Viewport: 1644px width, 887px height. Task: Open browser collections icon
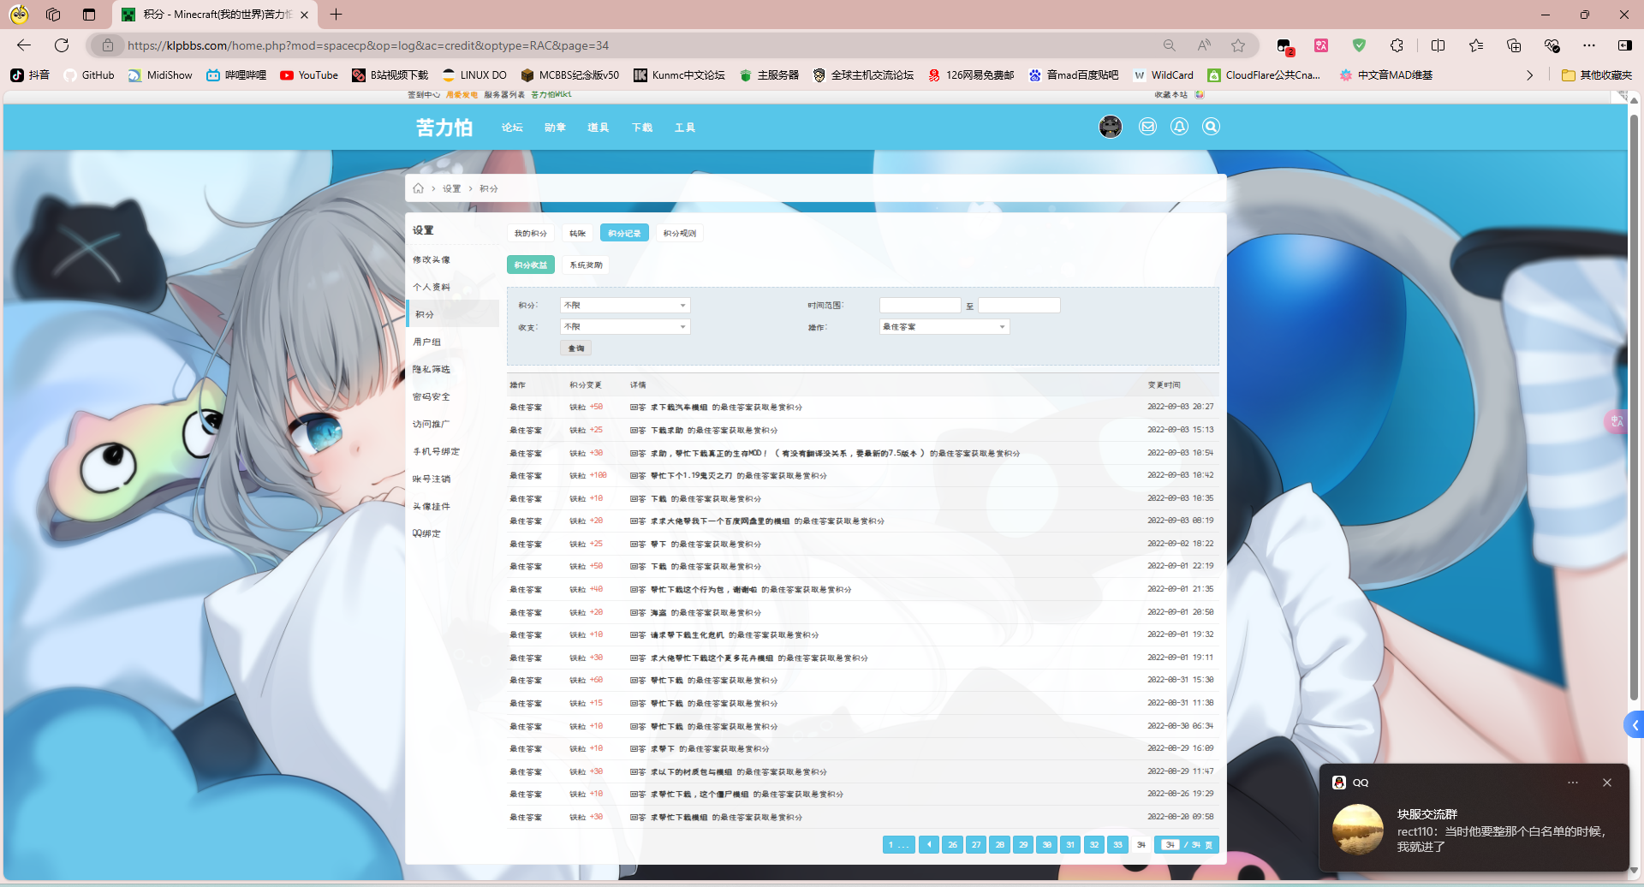1514,45
